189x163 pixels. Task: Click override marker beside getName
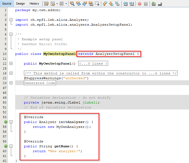[6, 146]
